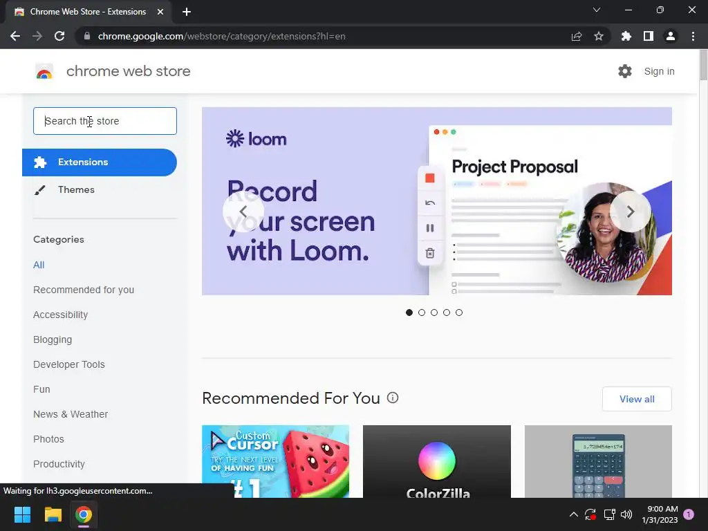
Task: View site information via the lock icon
Action: 87,36
